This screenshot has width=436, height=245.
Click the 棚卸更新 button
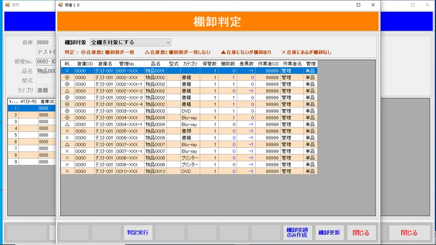329,232
